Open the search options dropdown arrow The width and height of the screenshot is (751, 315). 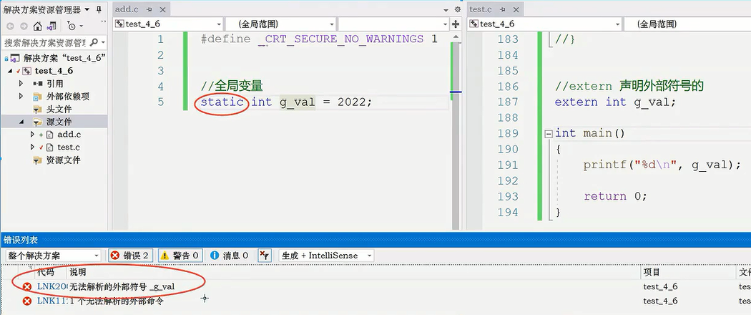click(104, 42)
